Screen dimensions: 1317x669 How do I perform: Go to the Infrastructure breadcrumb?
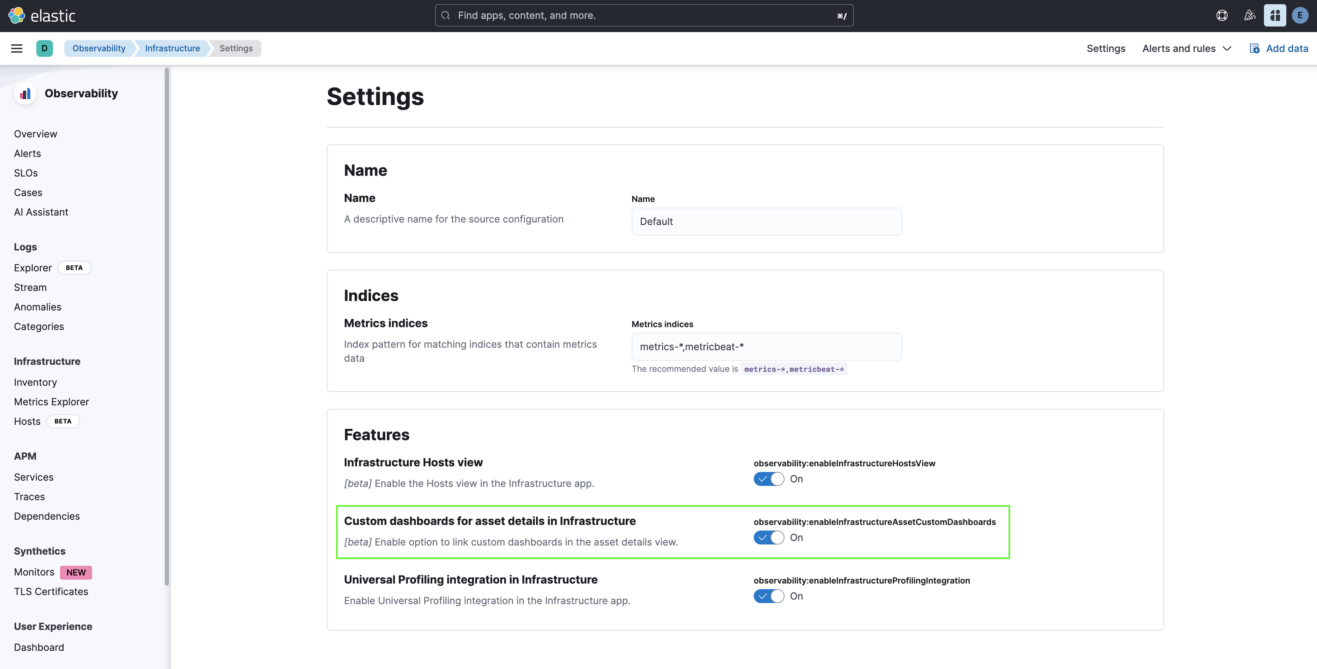click(x=172, y=48)
